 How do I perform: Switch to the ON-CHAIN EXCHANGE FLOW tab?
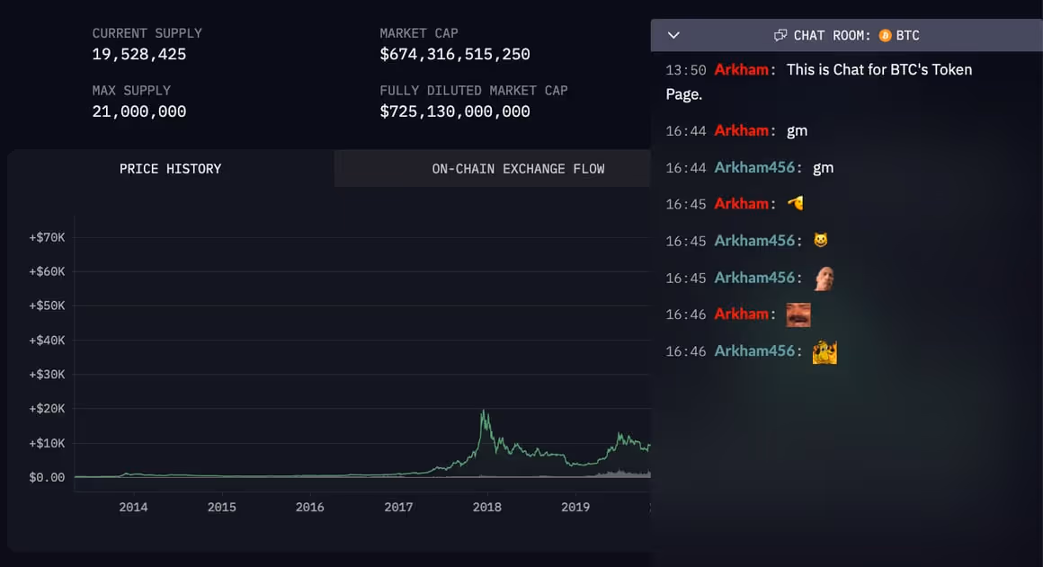(x=518, y=169)
